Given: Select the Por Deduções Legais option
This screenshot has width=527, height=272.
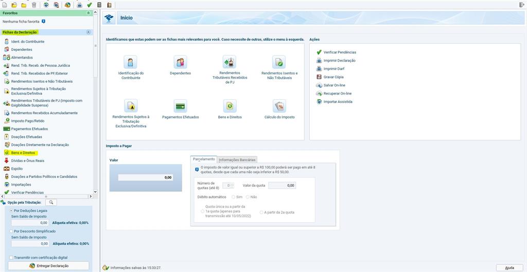Looking at the screenshot, I should 12,211.
